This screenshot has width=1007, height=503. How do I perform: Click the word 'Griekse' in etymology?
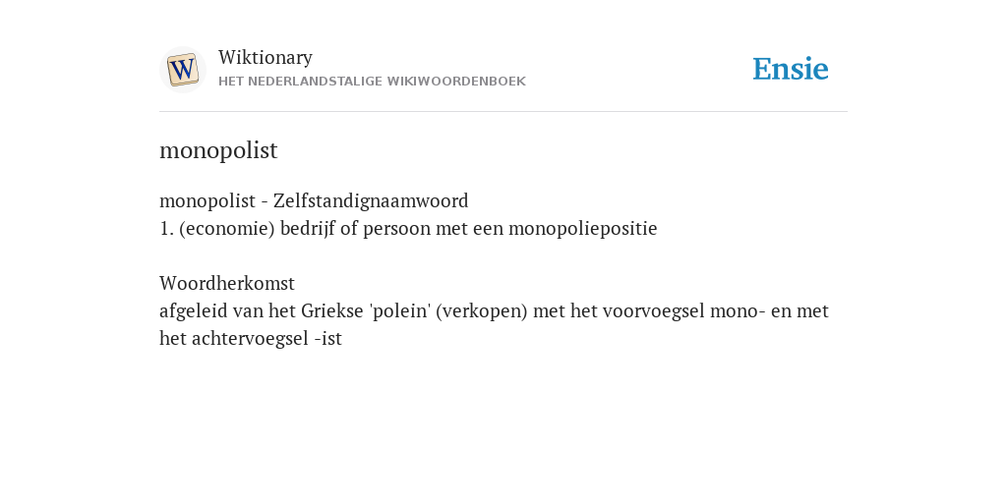[x=332, y=311]
